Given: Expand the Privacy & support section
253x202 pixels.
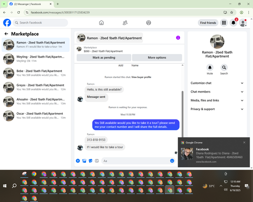Looking at the screenshot, I should coord(217,109).
